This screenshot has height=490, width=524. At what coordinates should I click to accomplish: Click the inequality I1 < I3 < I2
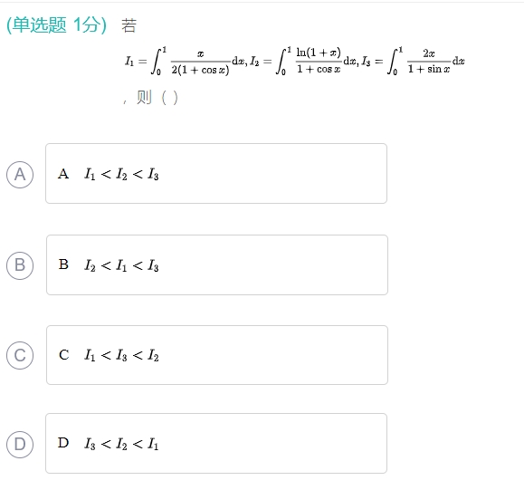121,355
